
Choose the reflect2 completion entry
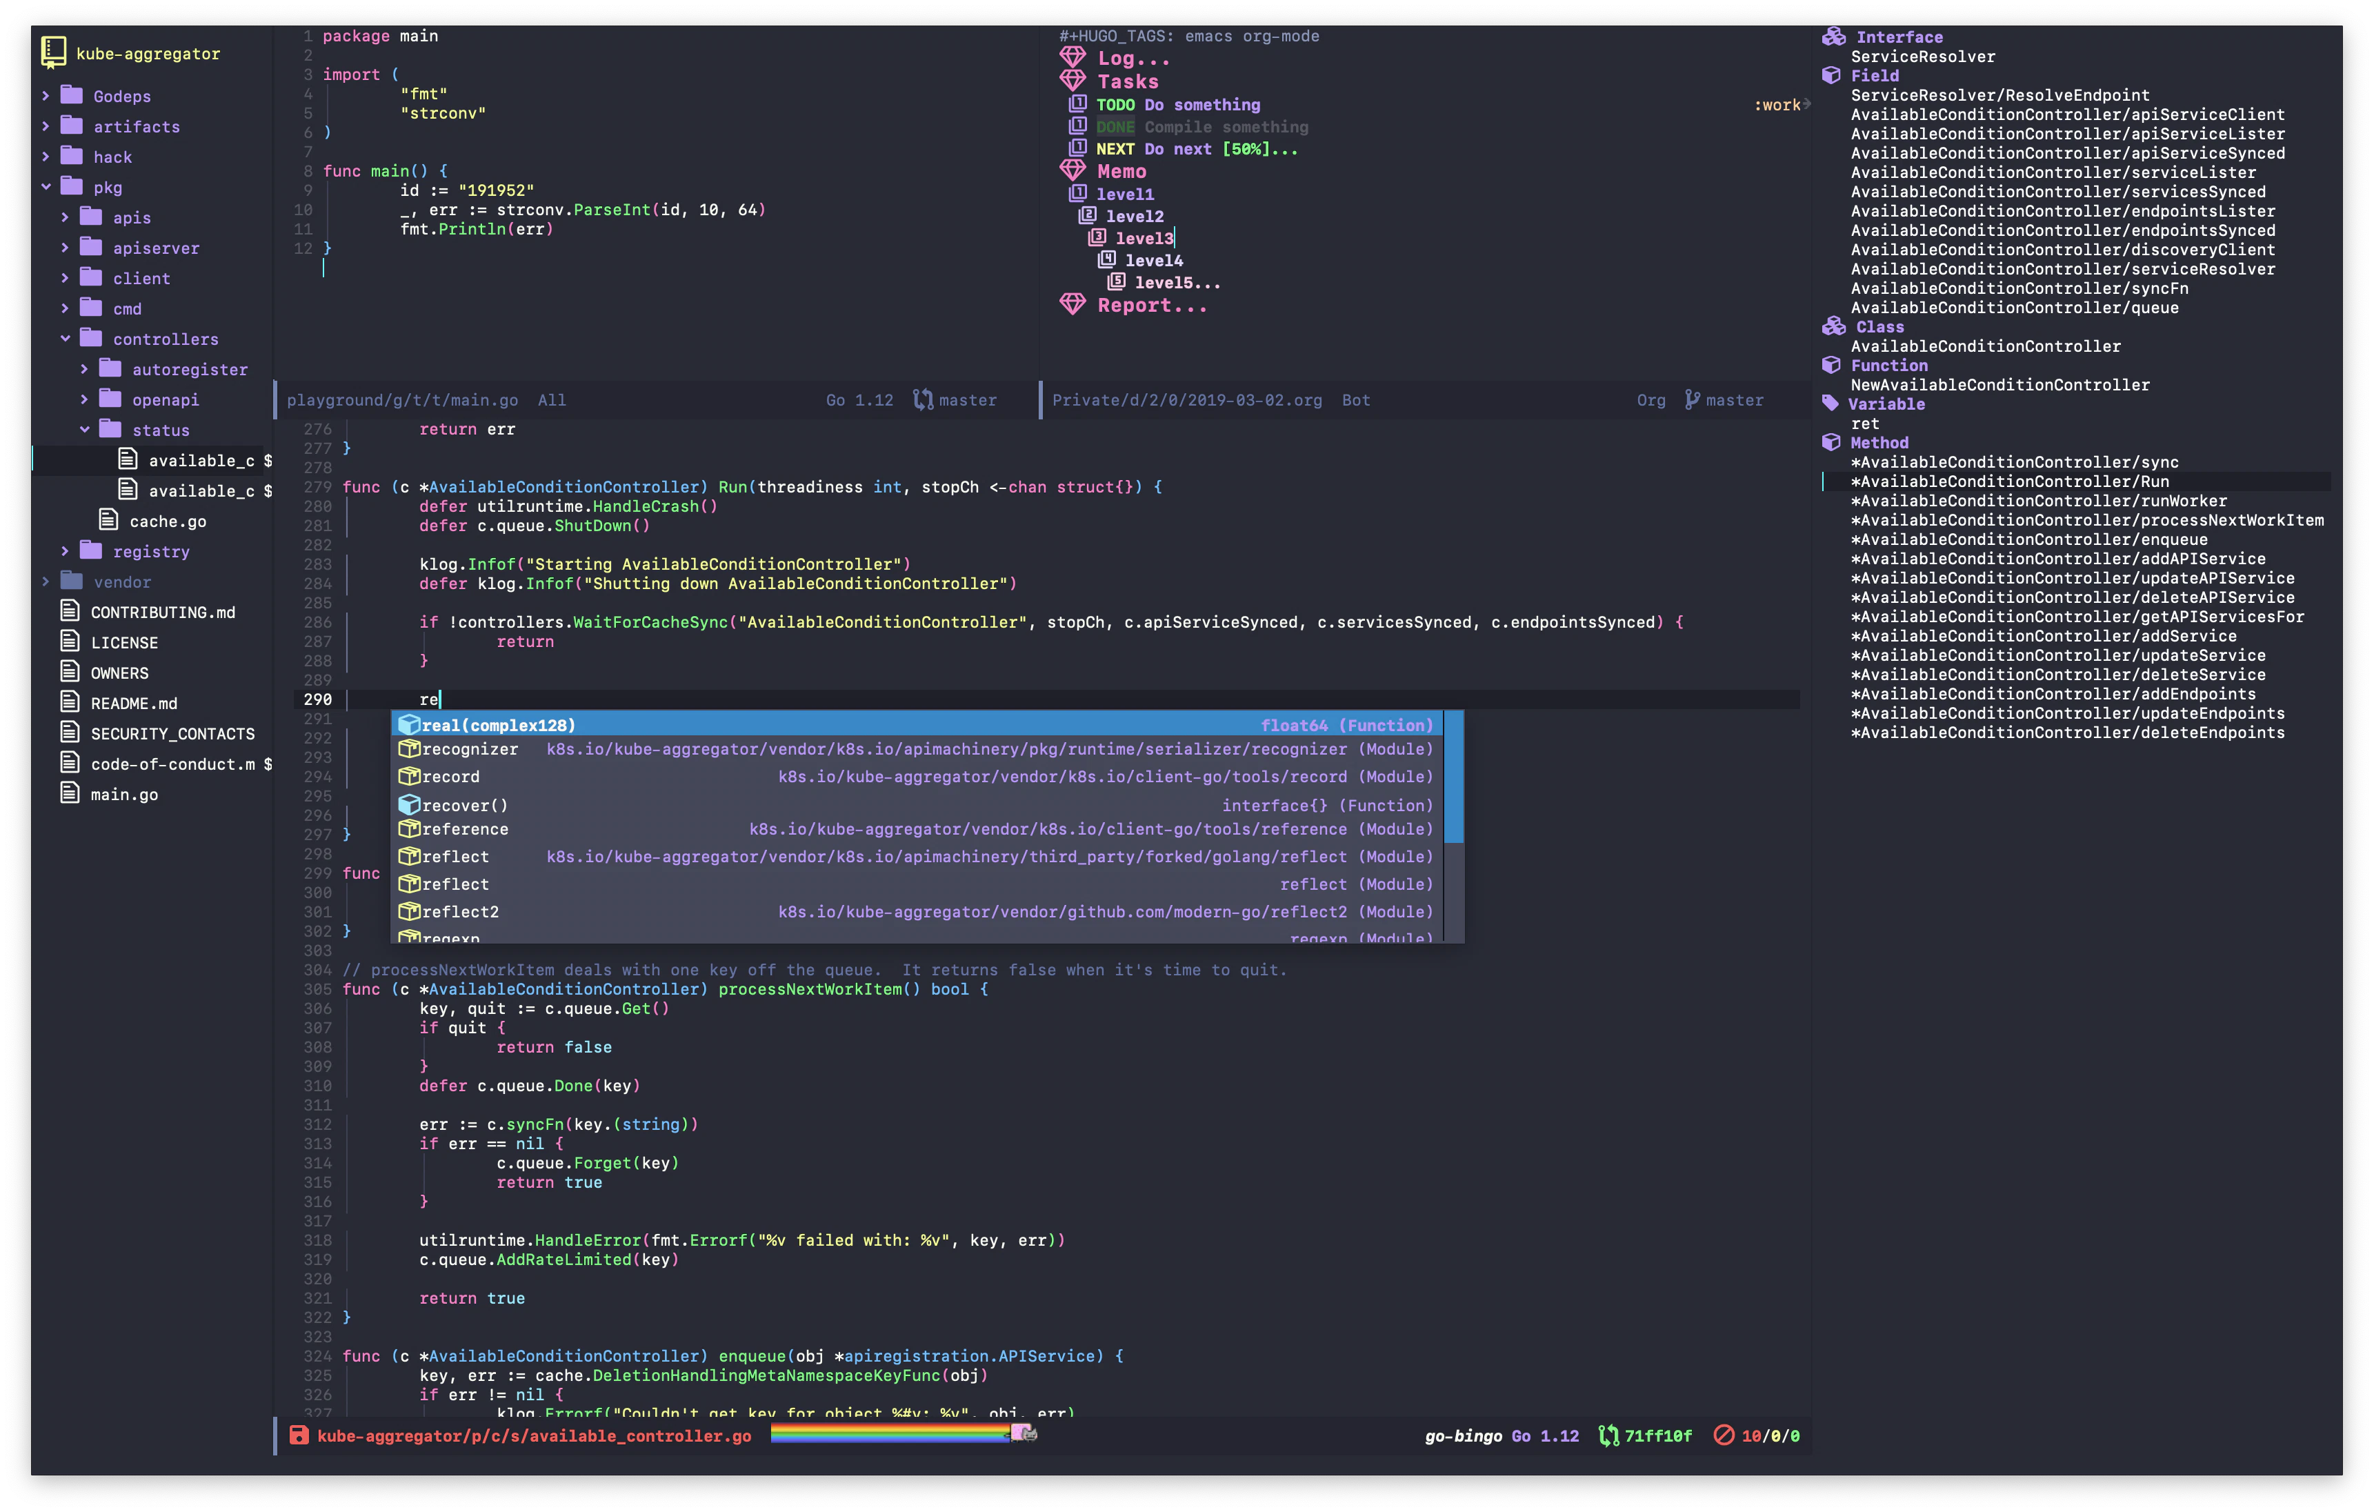click(918, 912)
